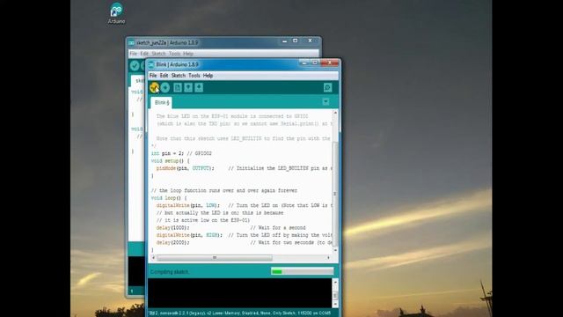563x317 pixels.
Task: Click "void setup() {" line in Blink
Action: click(170, 160)
